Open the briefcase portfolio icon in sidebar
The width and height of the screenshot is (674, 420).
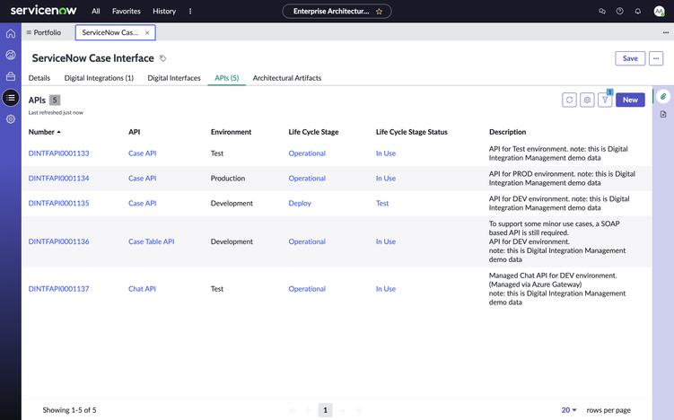coord(10,76)
